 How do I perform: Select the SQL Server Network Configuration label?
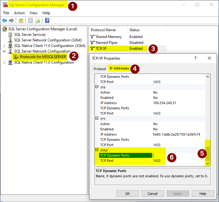(x=42, y=51)
